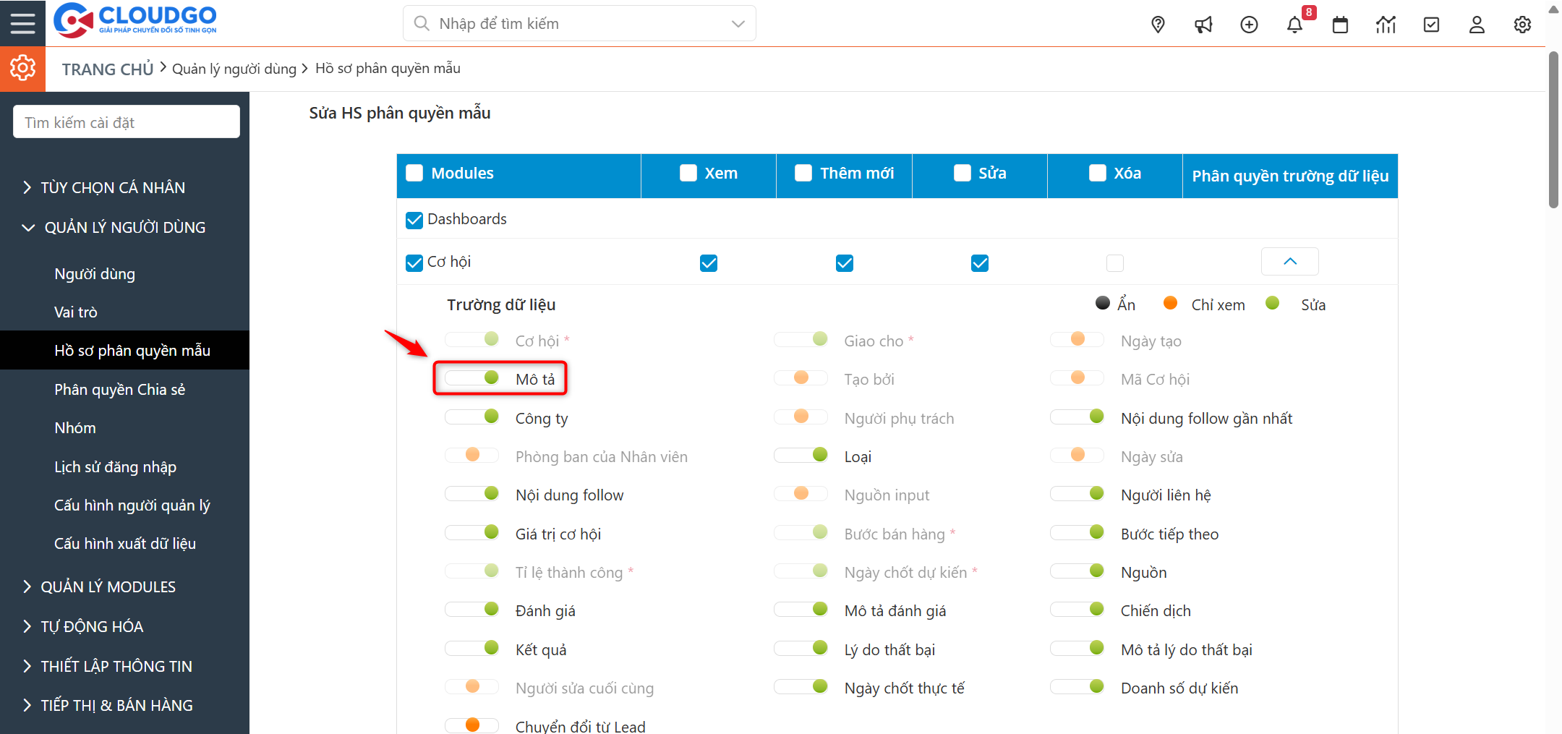Open the search box dropdown arrow
1562x734 pixels.
point(738,24)
